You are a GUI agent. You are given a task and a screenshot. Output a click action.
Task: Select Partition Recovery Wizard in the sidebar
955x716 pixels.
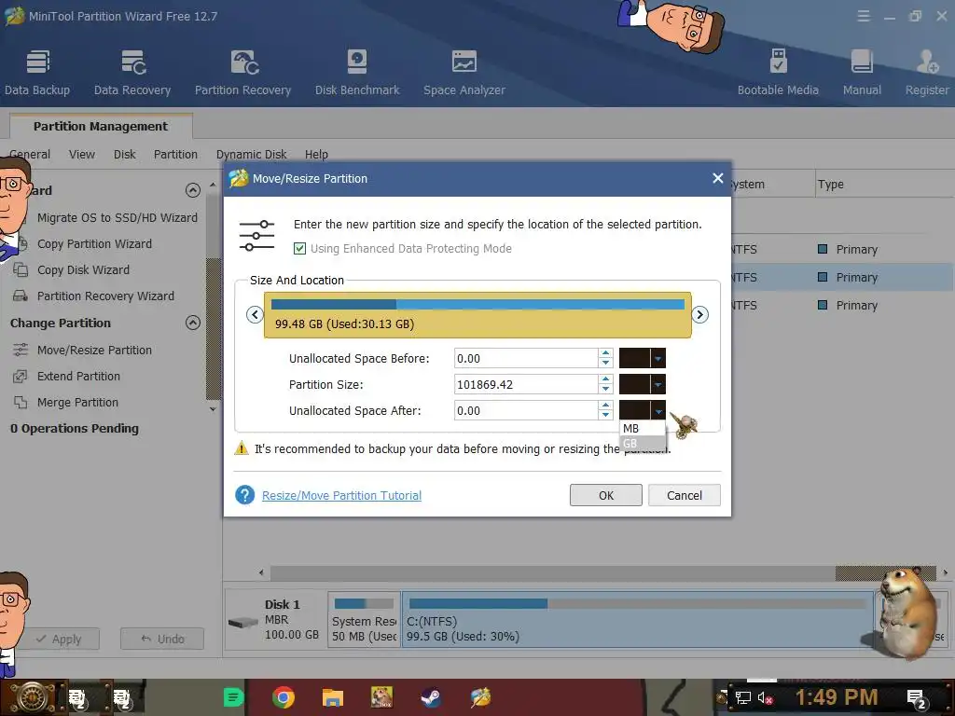tap(105, 296)
